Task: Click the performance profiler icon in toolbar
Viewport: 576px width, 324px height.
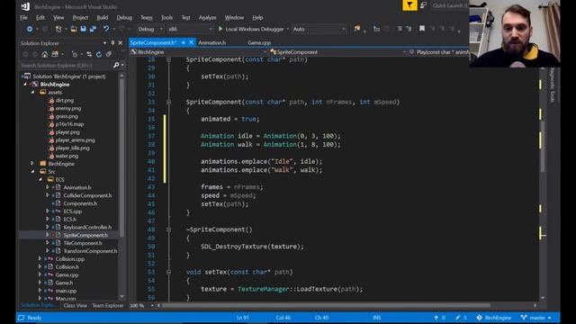Action: click(x=357, y=29)
